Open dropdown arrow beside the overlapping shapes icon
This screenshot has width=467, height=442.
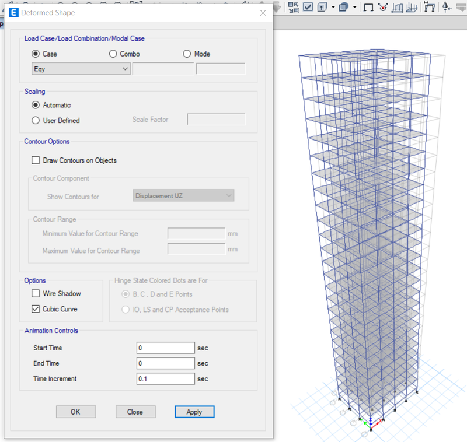pos(354,7)
